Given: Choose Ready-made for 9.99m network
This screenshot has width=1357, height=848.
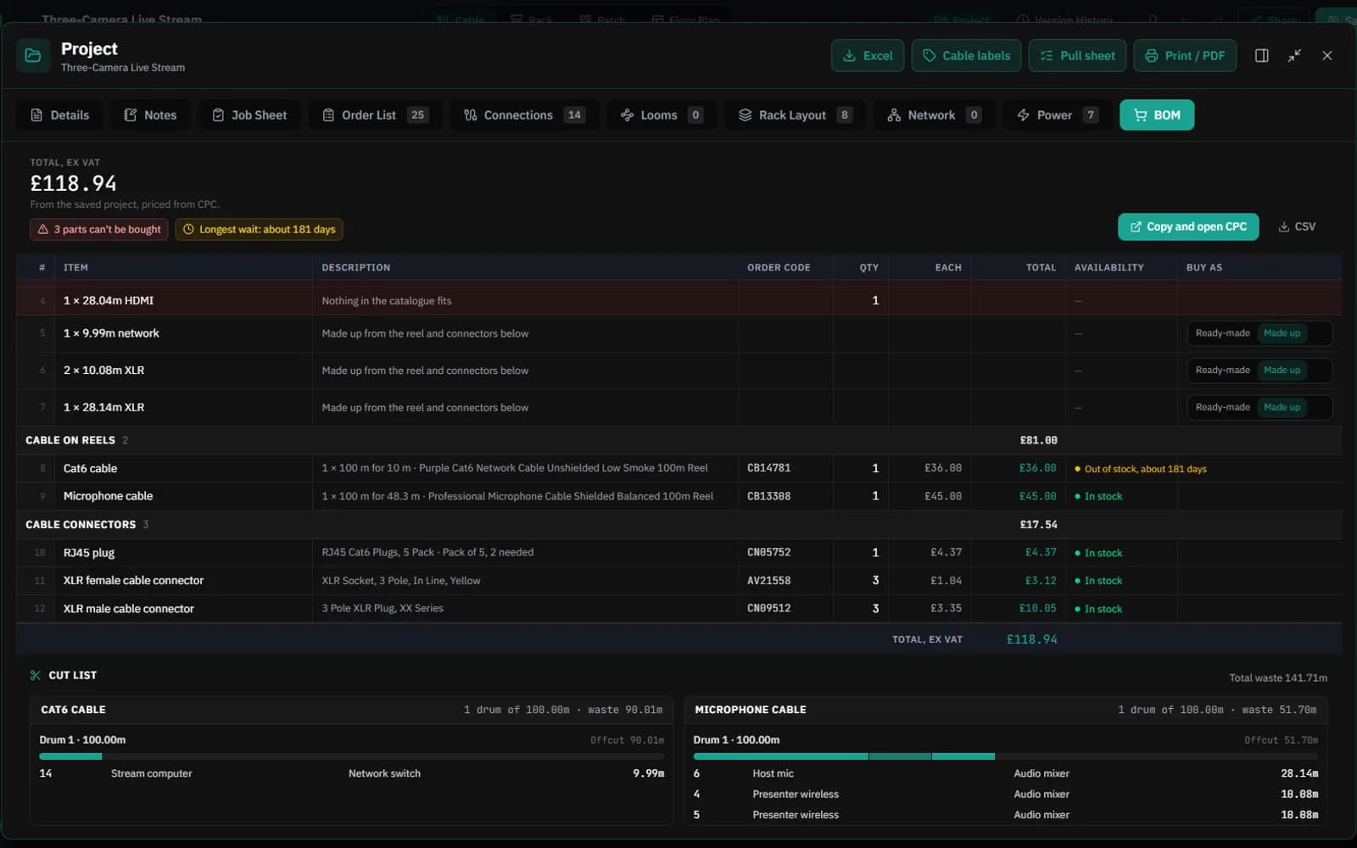Looking at the screenshot, I should (x=1222, y=333).
